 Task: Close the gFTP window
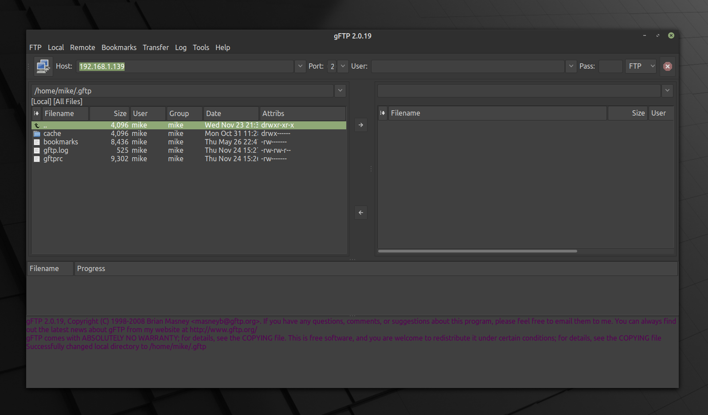[671, 35]
